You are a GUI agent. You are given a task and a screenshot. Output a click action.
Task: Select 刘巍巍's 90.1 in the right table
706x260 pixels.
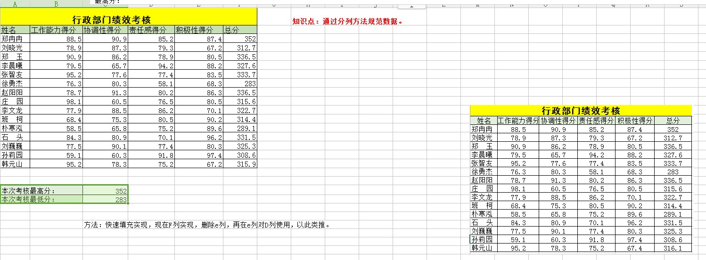(x=558, y=231)
